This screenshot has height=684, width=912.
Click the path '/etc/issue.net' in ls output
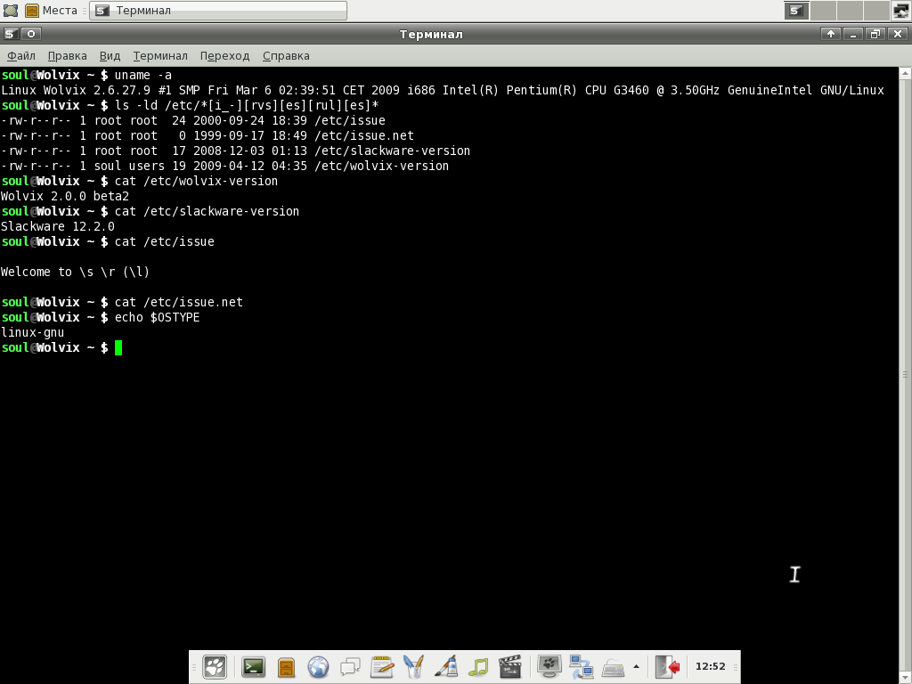pos(364,135)
